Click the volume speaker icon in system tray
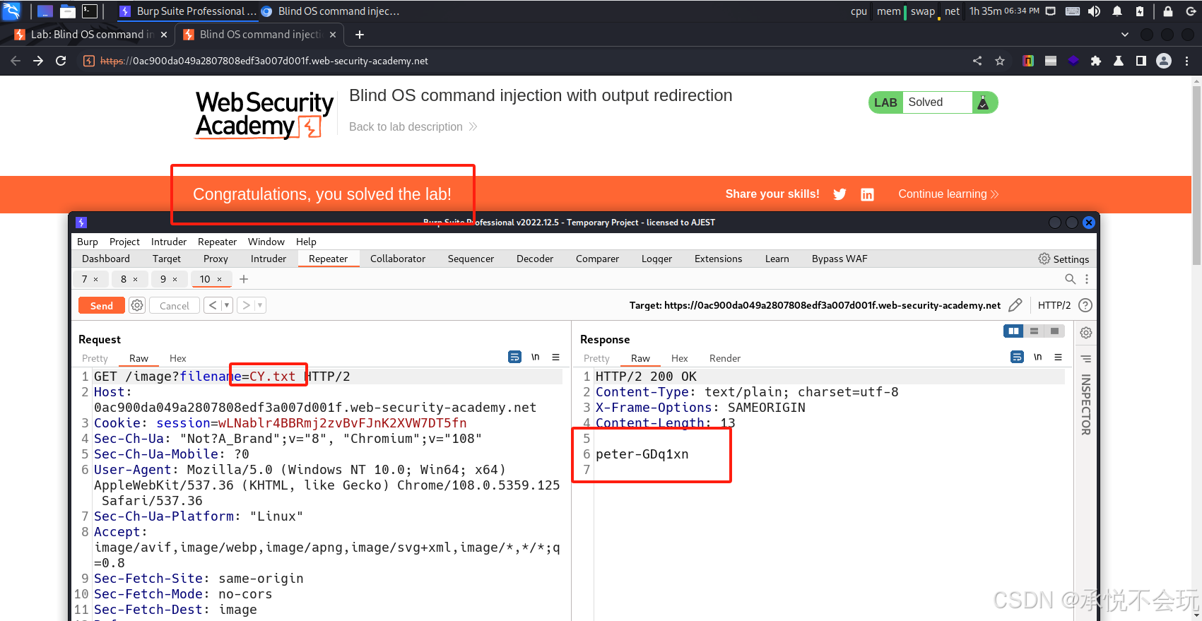Image resolution: width=1202 pixels, height=621 pixels. pos(1094,11)
